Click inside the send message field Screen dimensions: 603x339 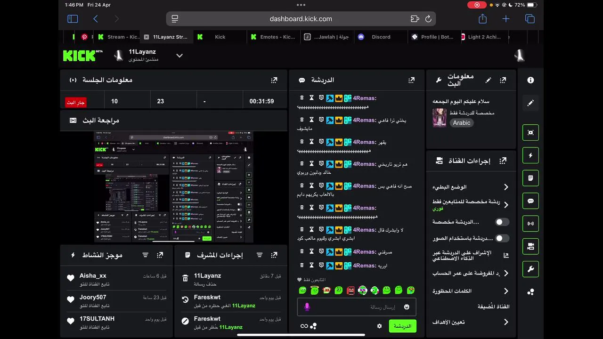click(357, 307)
